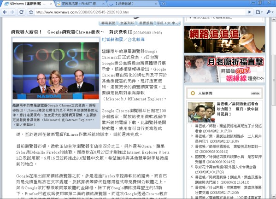Open the 月老廟祈福直擊 banner
Image resolution: width=276 pixels, height=199 pixels.
pos(224,69)
